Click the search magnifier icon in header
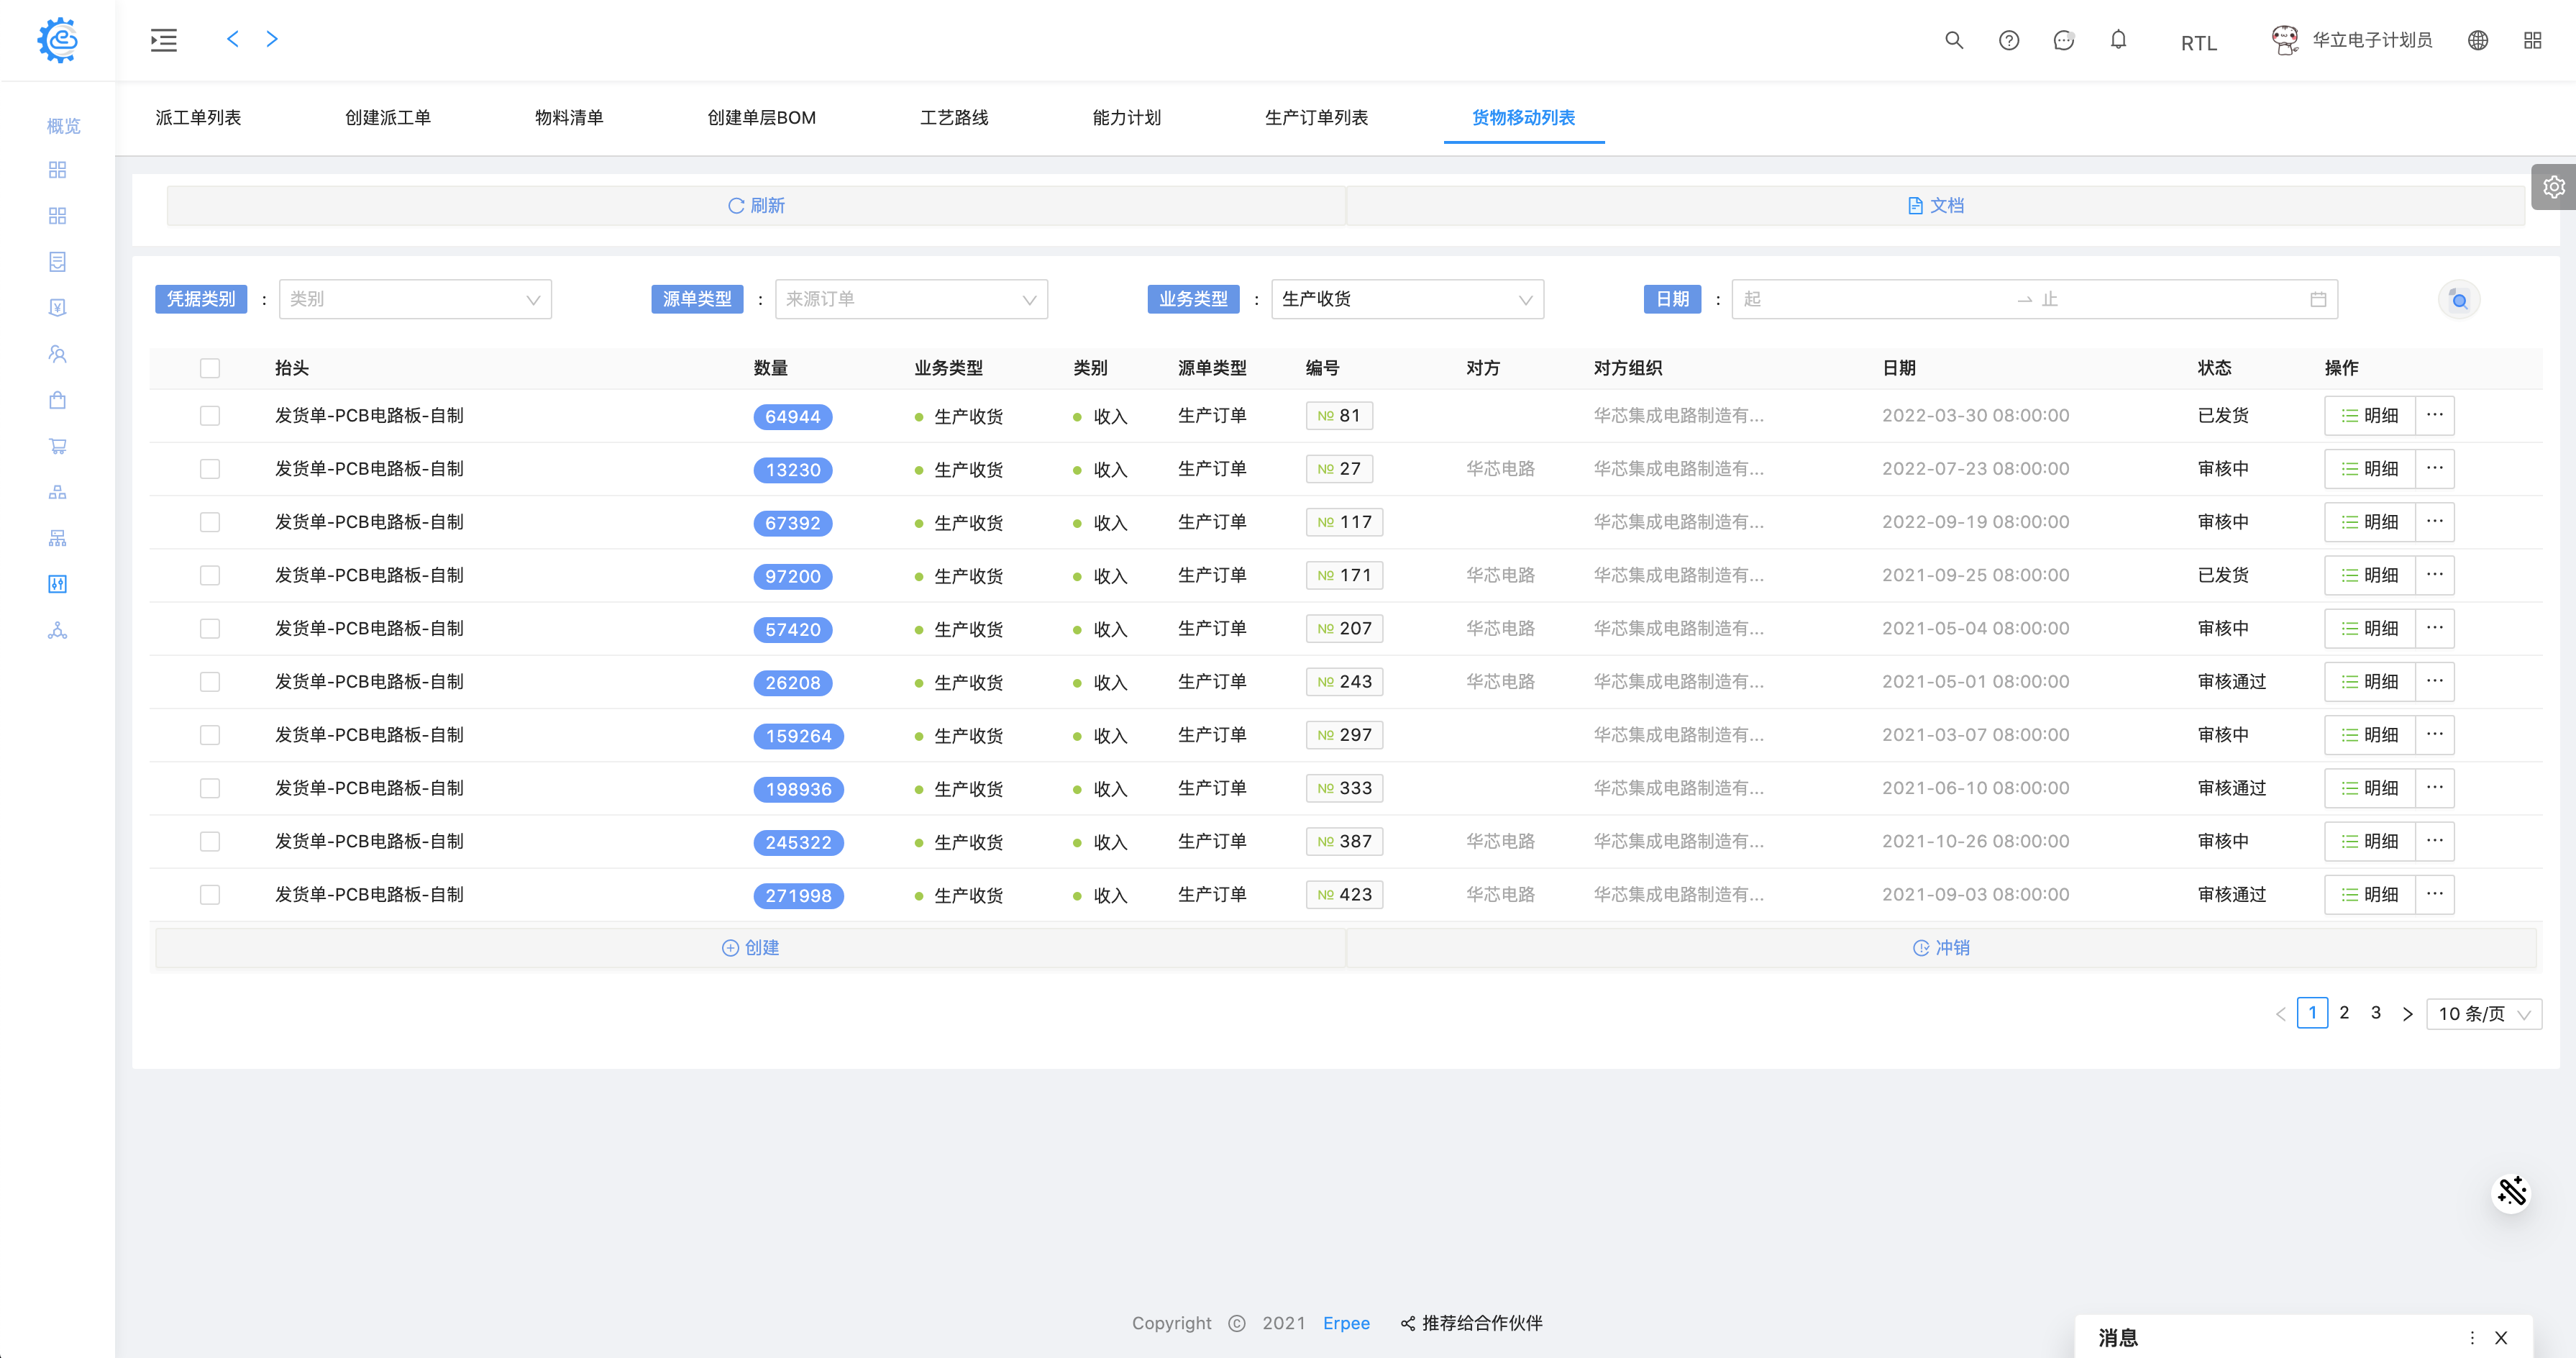2576x1358 pixels. (x=1953, y=40)
